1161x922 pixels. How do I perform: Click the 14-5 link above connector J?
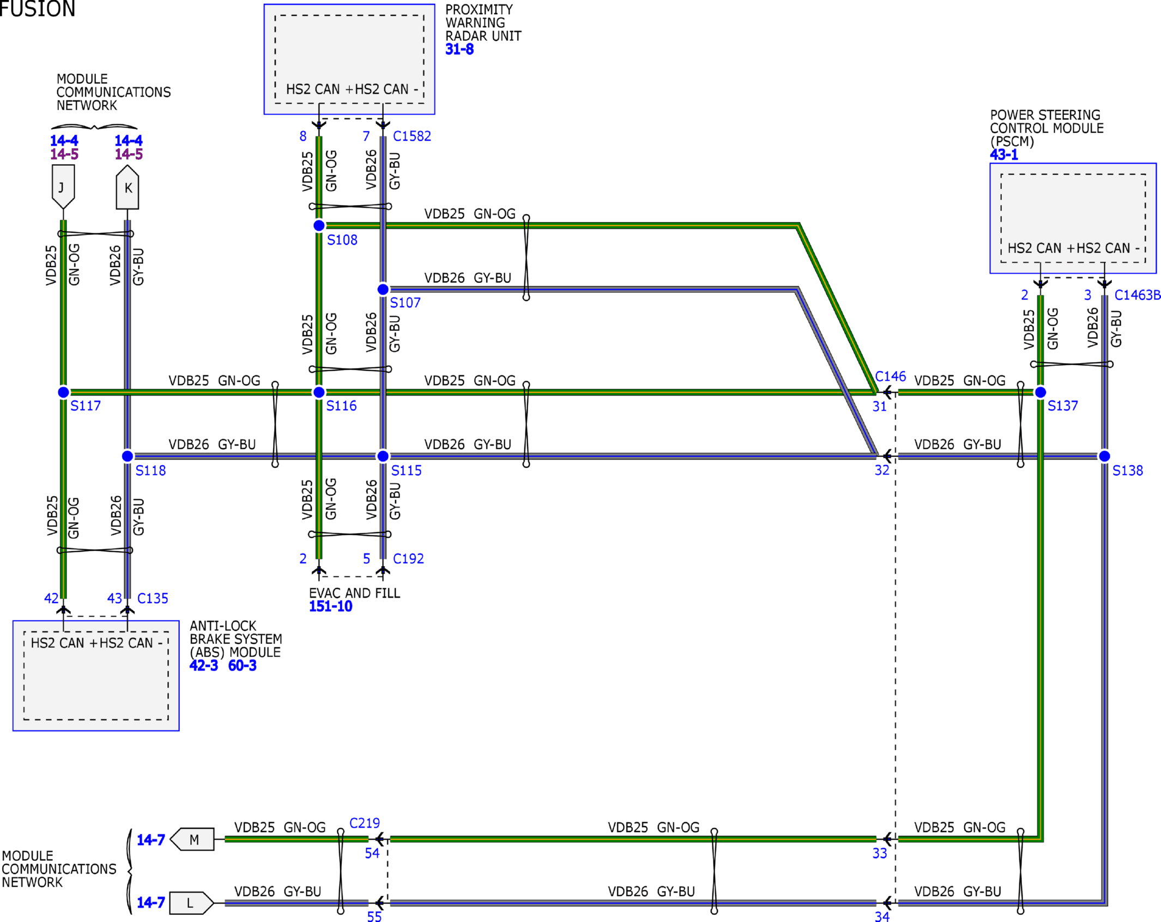click(64, 154)
